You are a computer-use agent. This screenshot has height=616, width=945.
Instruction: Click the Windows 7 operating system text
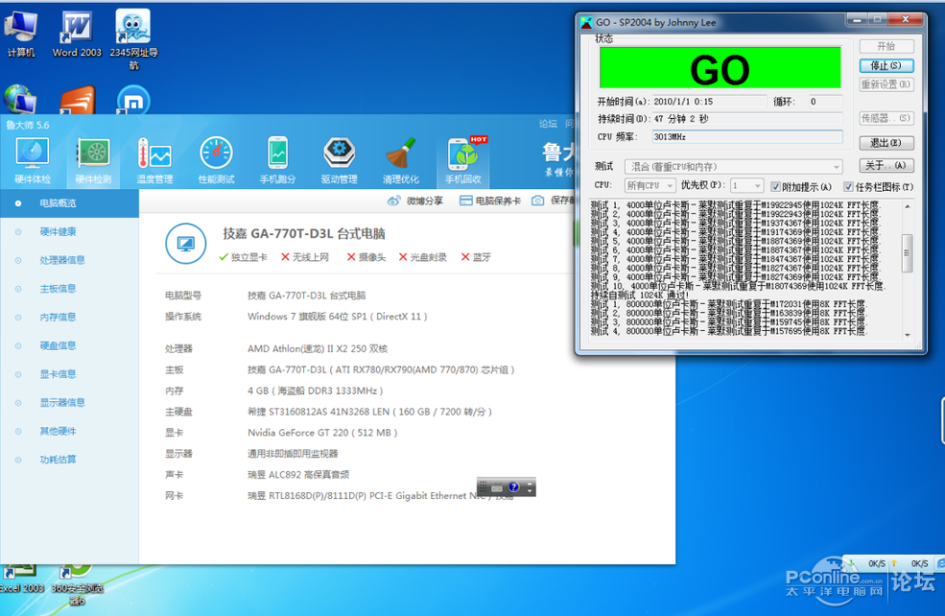tap(338, 317)
